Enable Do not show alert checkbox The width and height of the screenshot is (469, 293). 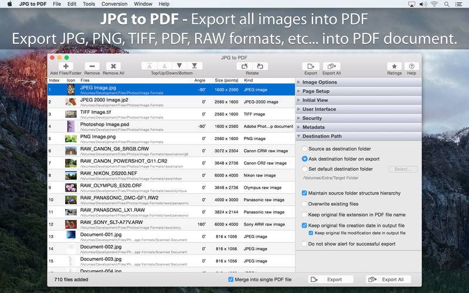tap(304, 244)
